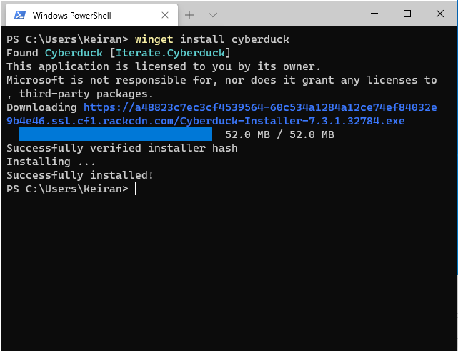Image resolution: width=458 pixels, height=351 pixels.
Task: Maximize the terminal window
Action: [407, 14]
